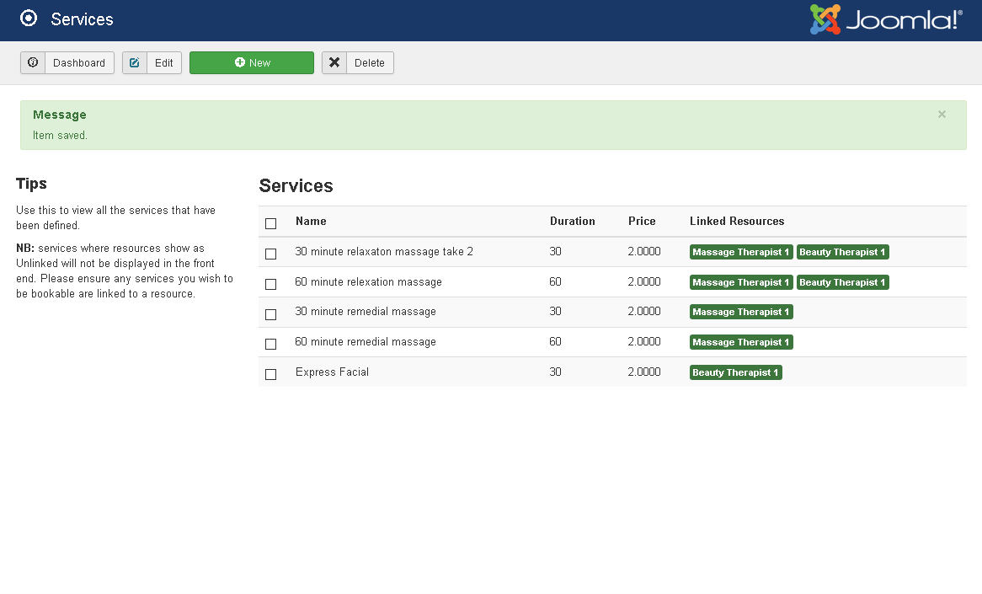982x594 pixels.
Task: Dismiss the 'Item saved' message
Action: click(x=942, y=114)
